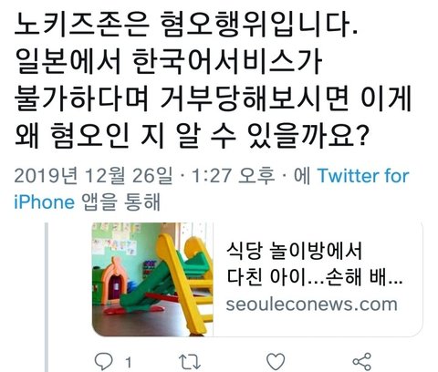This screenshot has height=372, width=438.
Task: Tap the reply speech bubble icon
Action: pos(104,361)
